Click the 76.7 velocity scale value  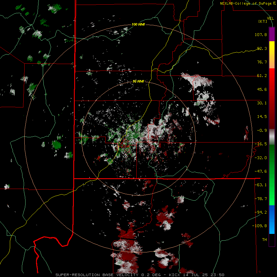262,62
